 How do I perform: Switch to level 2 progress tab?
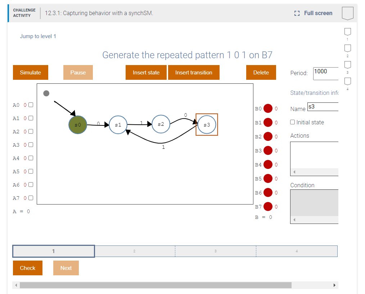[135, 251]
